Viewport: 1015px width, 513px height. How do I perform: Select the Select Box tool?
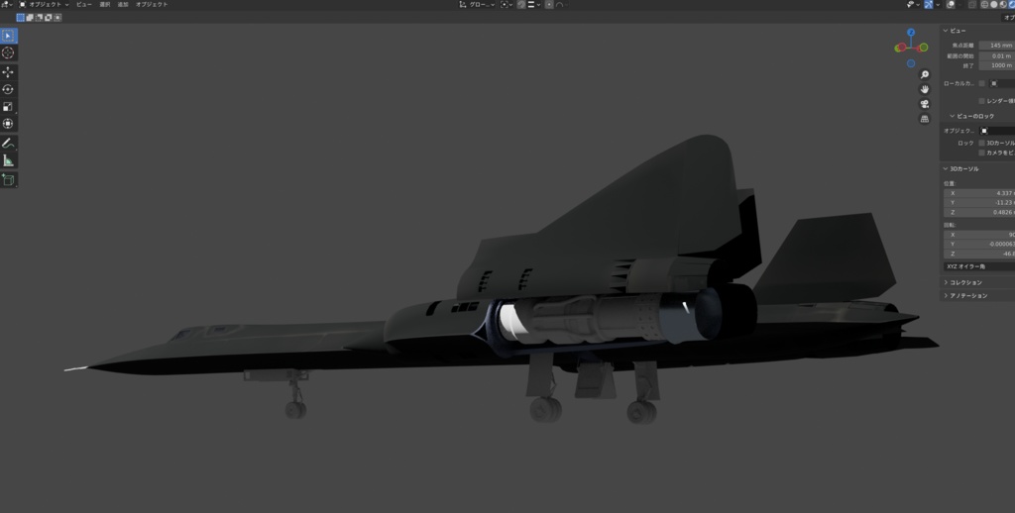pos(8,36)
